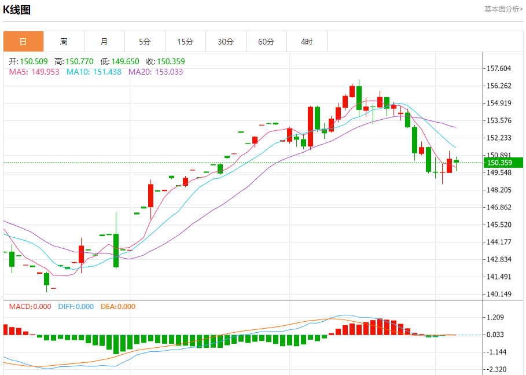
Task: Click the 开:150.509 opening price readout
Action: point(28,61)
